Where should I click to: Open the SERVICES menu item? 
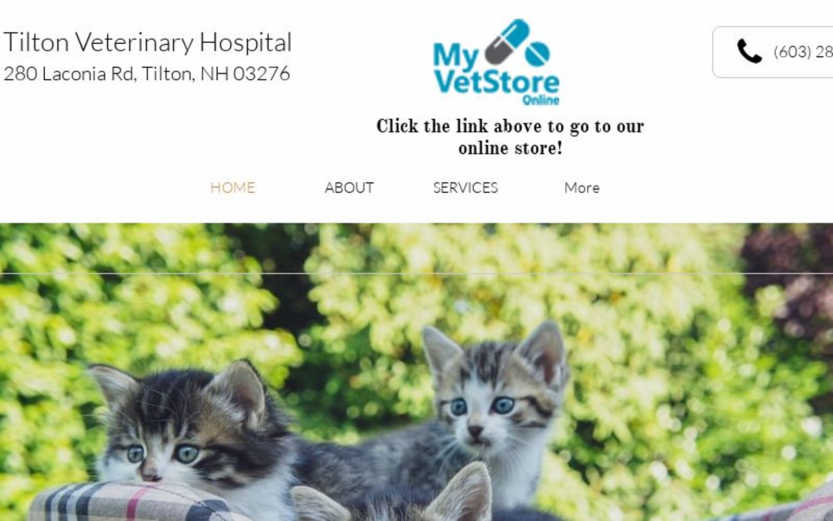coord(465,188)
